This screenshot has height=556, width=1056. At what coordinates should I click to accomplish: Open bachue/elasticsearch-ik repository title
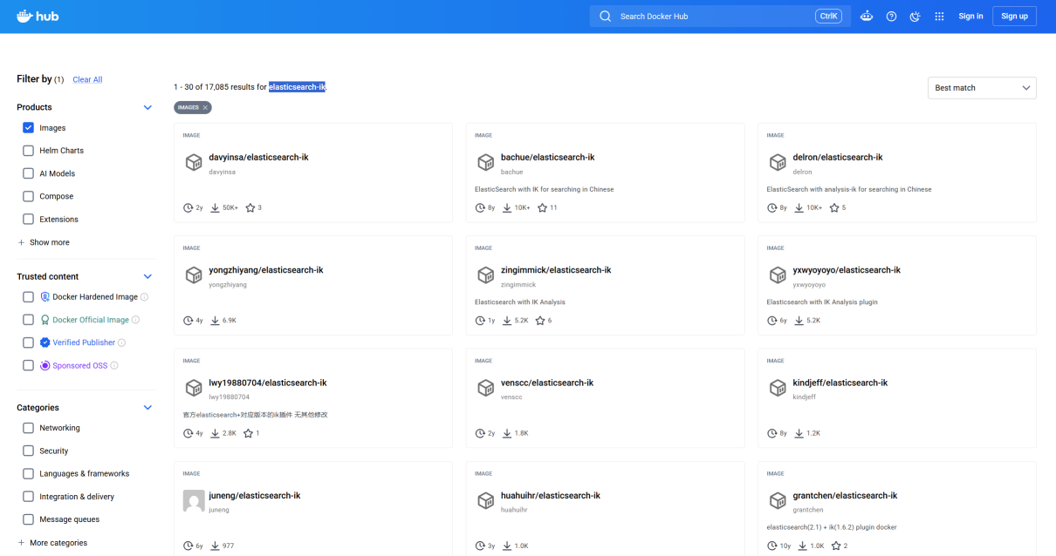point(548,158)
